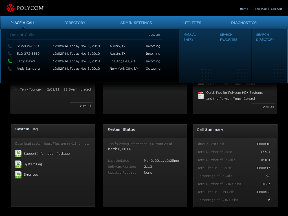
Task: Click Outgoing status for Andy Samberg
Action: [x=153, y=69]
